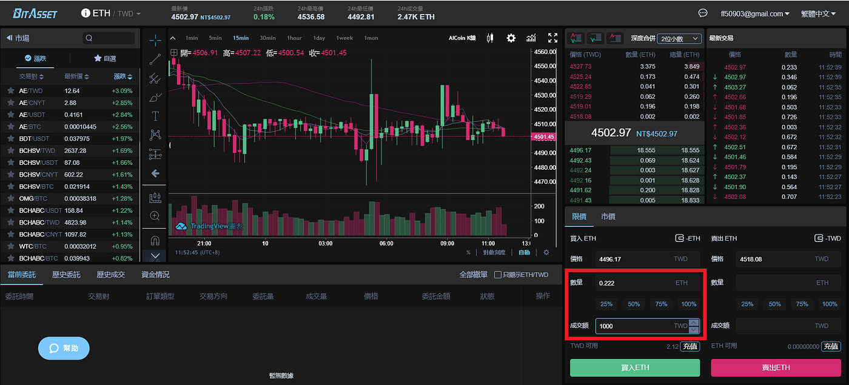Select the crosshair cursor tool
Viewport: 849px width, 385px height.
click(155, 40)
